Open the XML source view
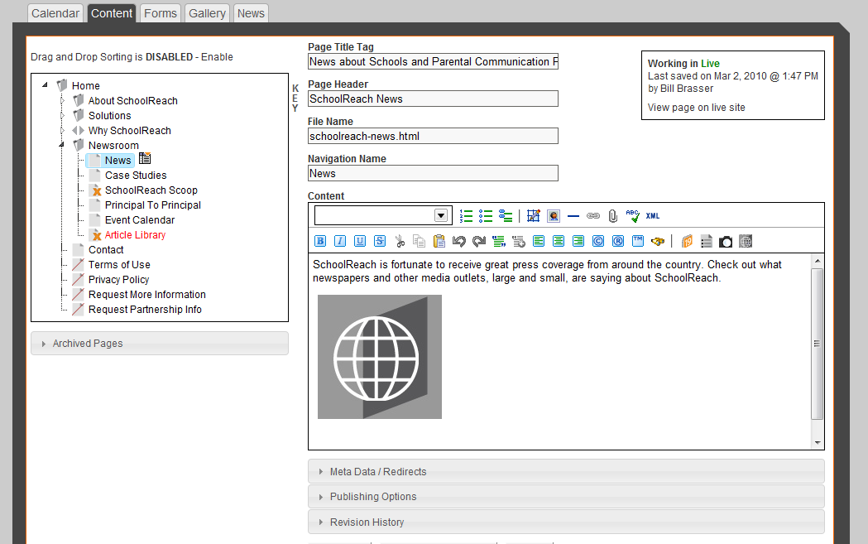 [653, 216]
